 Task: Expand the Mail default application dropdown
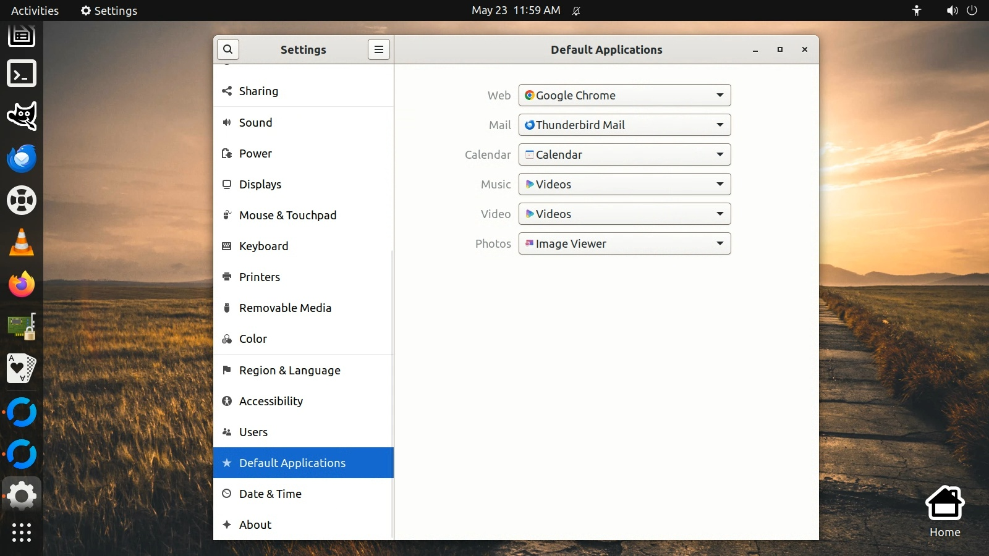[x=624, y=125]
